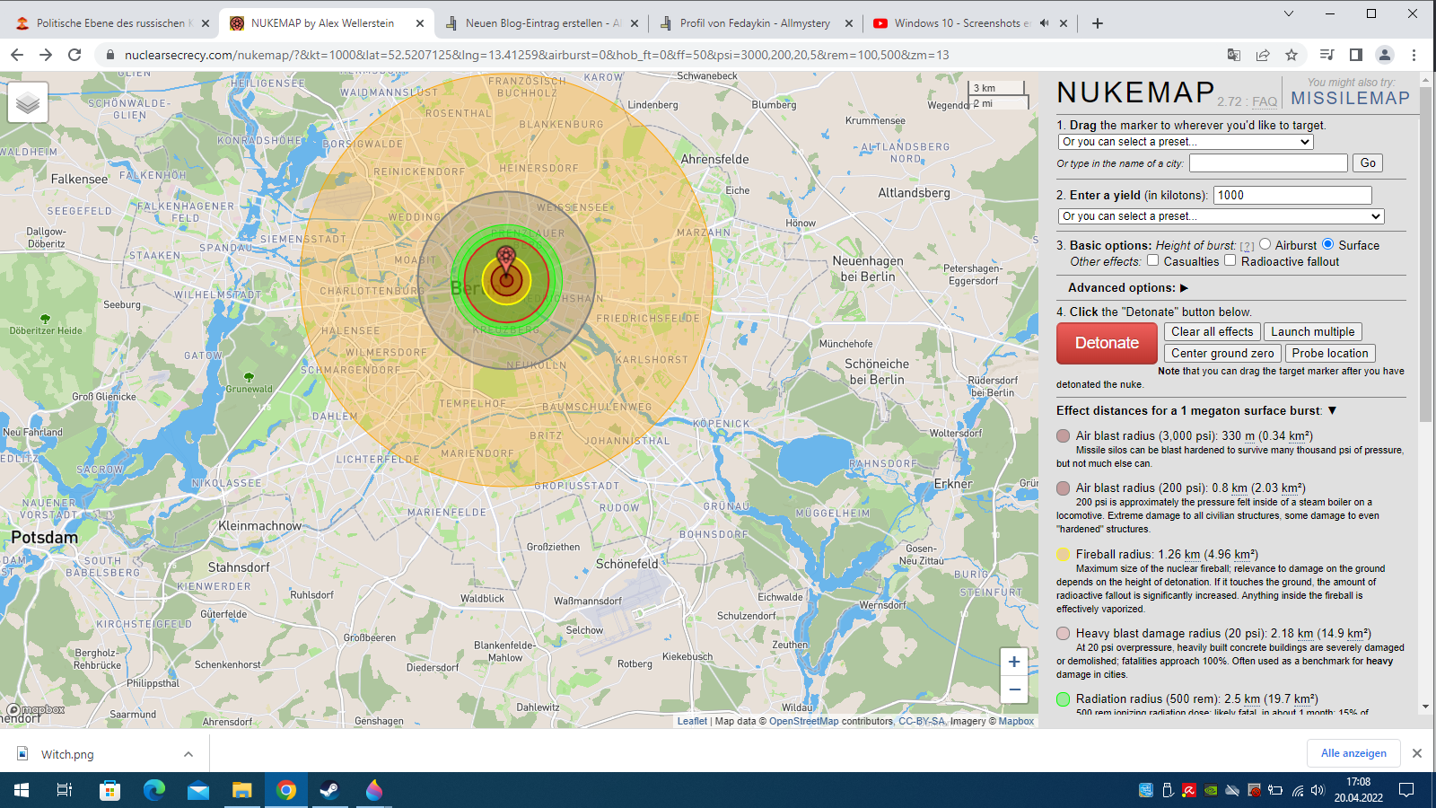Open Avira antivirus tray icon
The image size is (1436, 808).
1189,790
